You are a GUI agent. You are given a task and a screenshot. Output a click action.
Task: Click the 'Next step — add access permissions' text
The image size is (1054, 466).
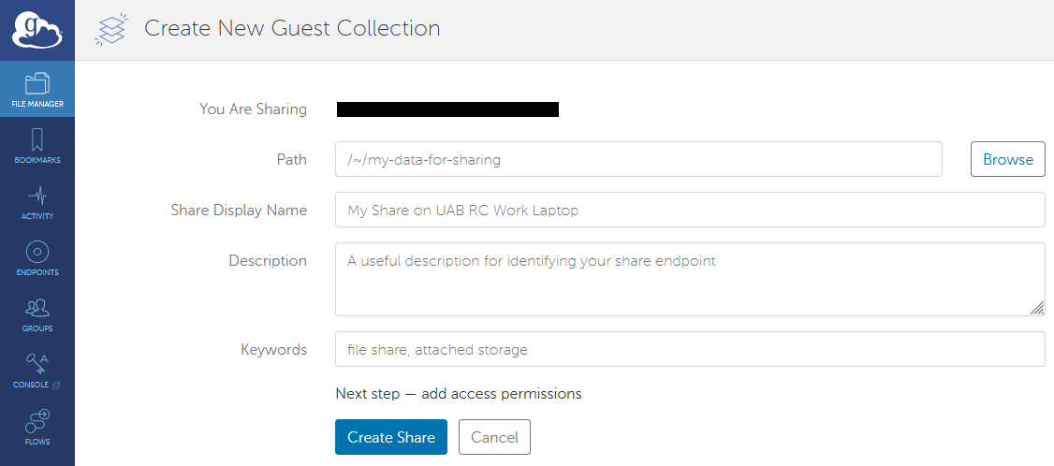point(459,393)
